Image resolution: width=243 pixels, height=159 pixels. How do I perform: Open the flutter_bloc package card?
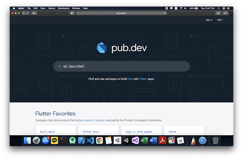click(98, 131)
